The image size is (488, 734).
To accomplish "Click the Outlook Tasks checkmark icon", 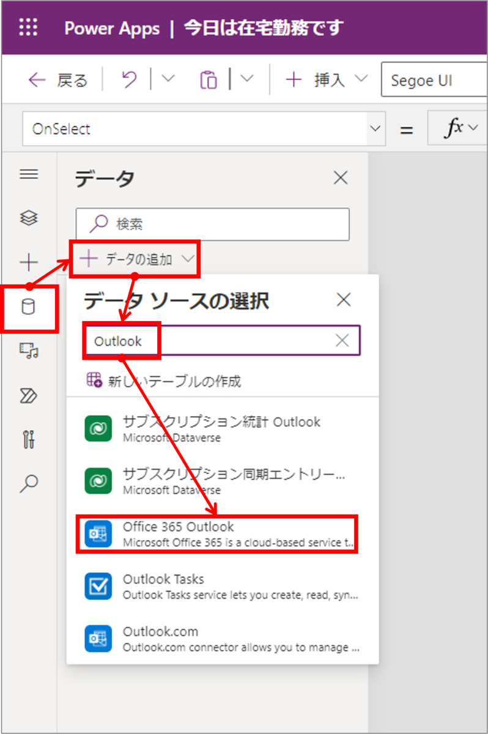I will [x=98, y=586].
